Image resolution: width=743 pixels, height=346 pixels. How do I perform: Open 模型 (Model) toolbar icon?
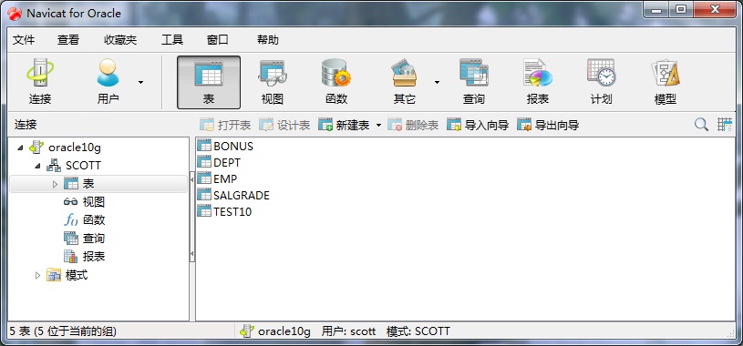(666, 82)
